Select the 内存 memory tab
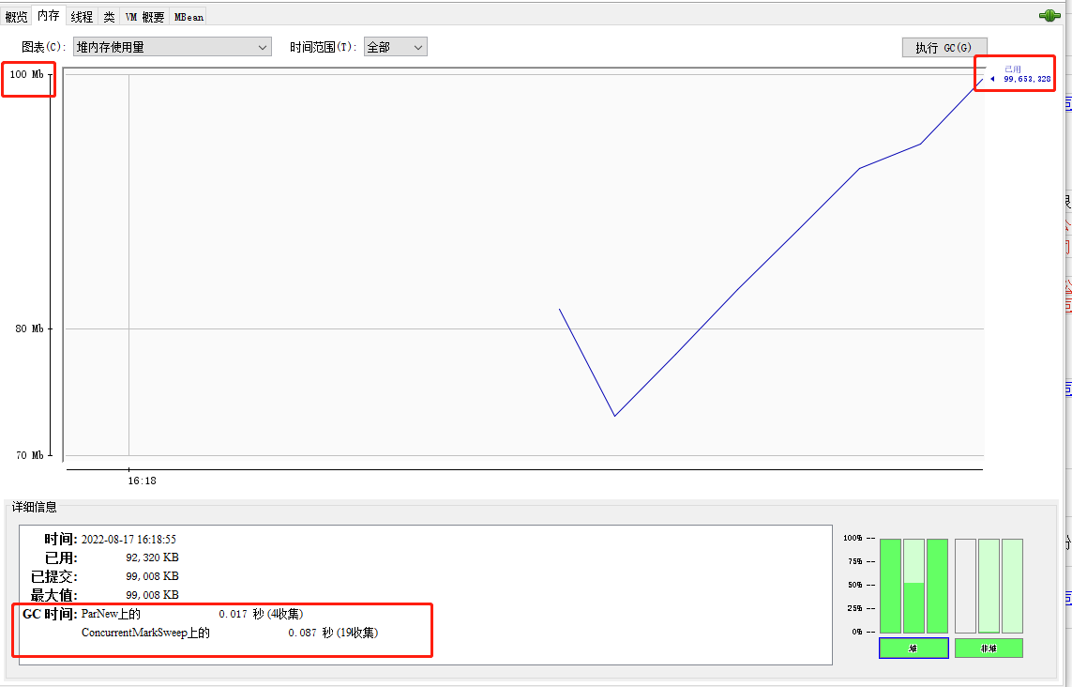Screen dimensions: 1072x687 click(x=48, y=15)
